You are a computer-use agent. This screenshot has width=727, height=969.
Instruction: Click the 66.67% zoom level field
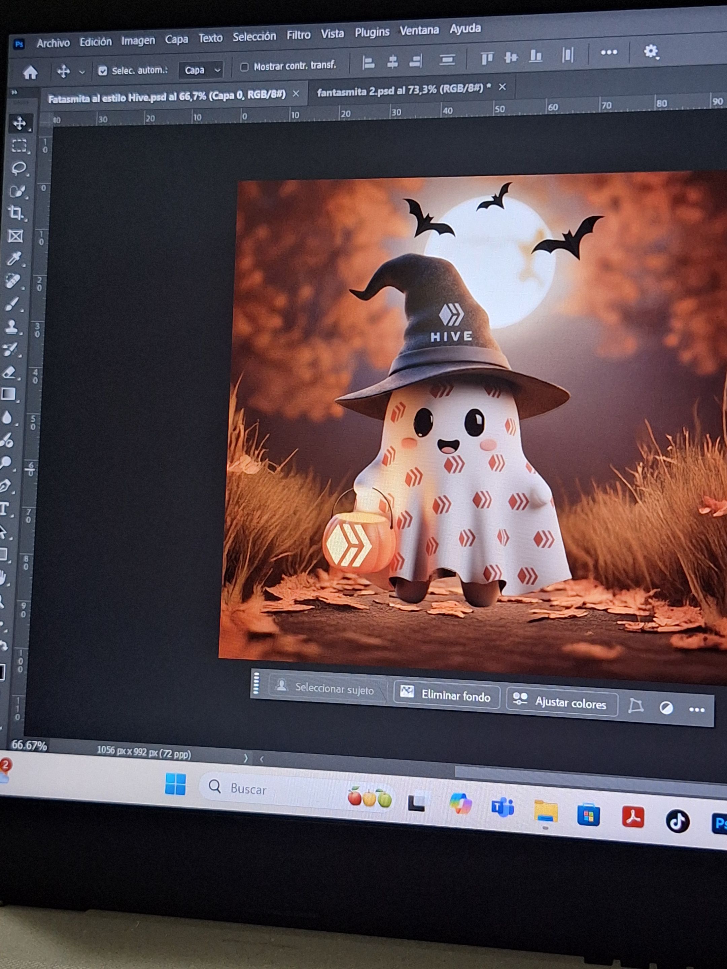click(x=29, y=746)
